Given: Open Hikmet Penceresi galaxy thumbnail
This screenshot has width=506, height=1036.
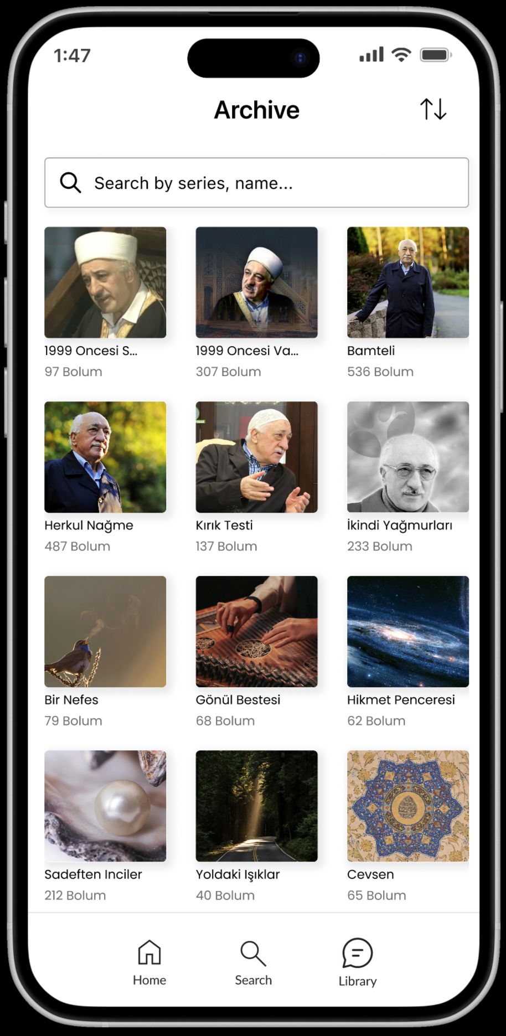Looking at the screenshot, I should coord(408,631).
